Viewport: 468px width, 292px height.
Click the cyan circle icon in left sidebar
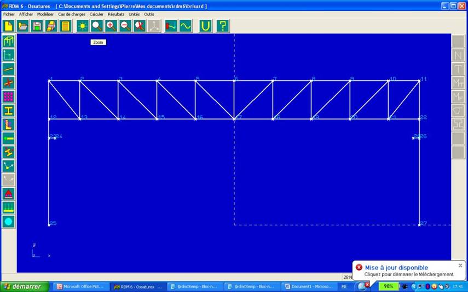coord(8,222)
